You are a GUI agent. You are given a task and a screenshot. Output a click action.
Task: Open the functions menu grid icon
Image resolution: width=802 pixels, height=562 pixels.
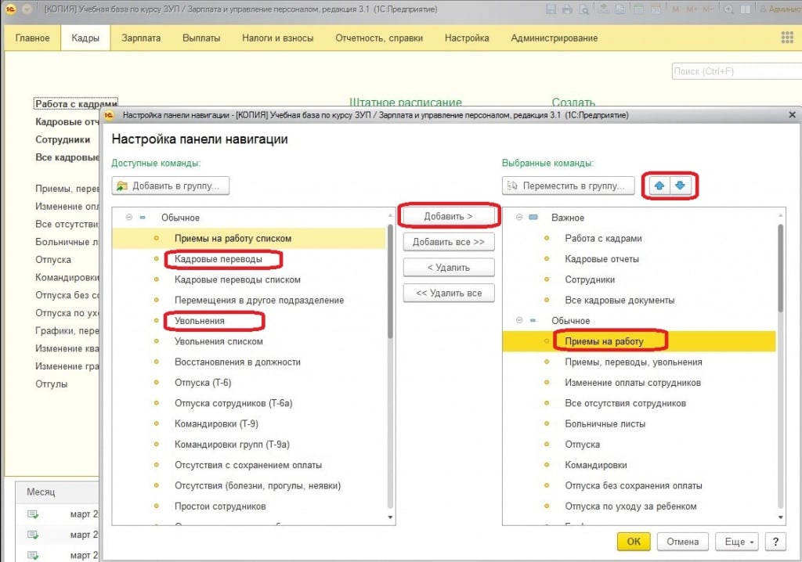[x=787, y=38]
